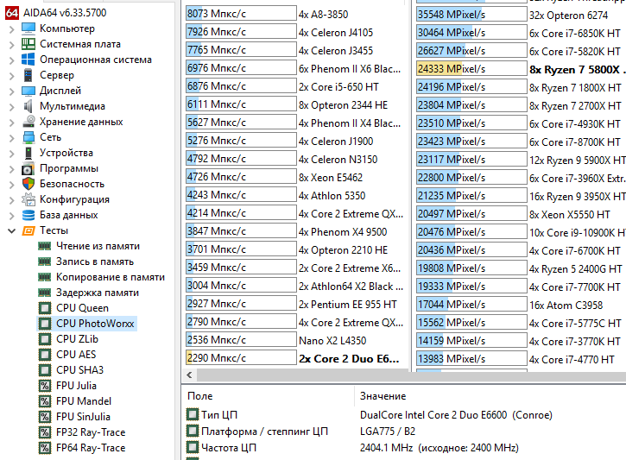Viewport: 626px width, 460px height.
Task: Open the CPU AES test
Action: [x=76, y=355]
